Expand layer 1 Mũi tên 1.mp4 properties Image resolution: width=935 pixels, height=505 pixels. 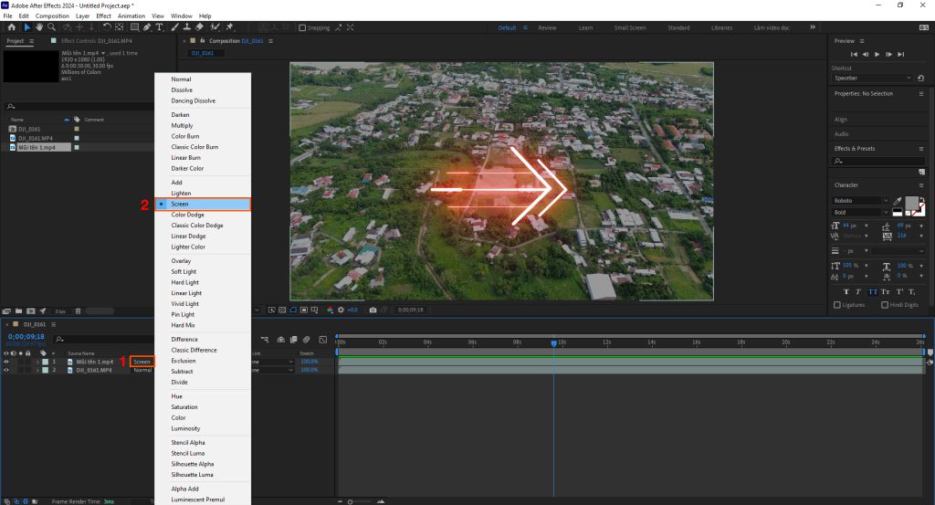click(x=37, y=362)
